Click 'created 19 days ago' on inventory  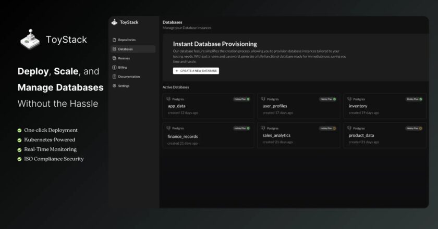click(364, 113)
